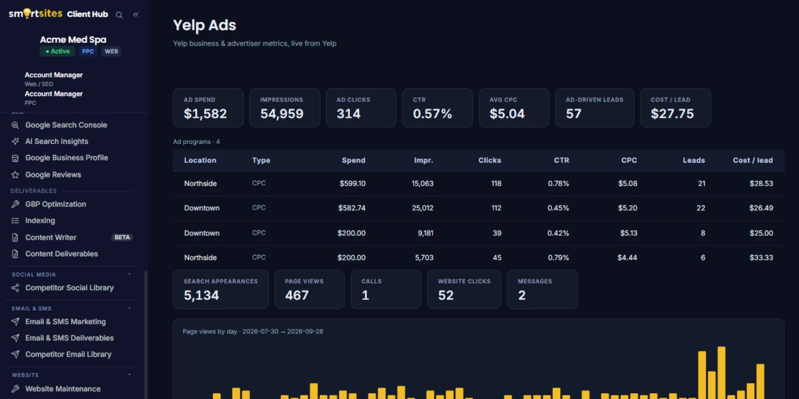The image size is (799, 399).
Task: Click the Website Maintenance wrench icon
Action: point(15,389)
